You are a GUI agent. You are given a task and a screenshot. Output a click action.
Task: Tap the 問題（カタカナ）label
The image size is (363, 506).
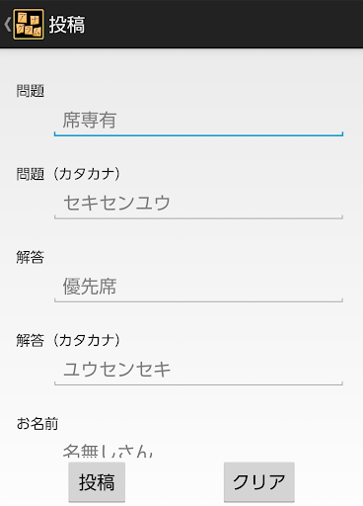(68, 174)
